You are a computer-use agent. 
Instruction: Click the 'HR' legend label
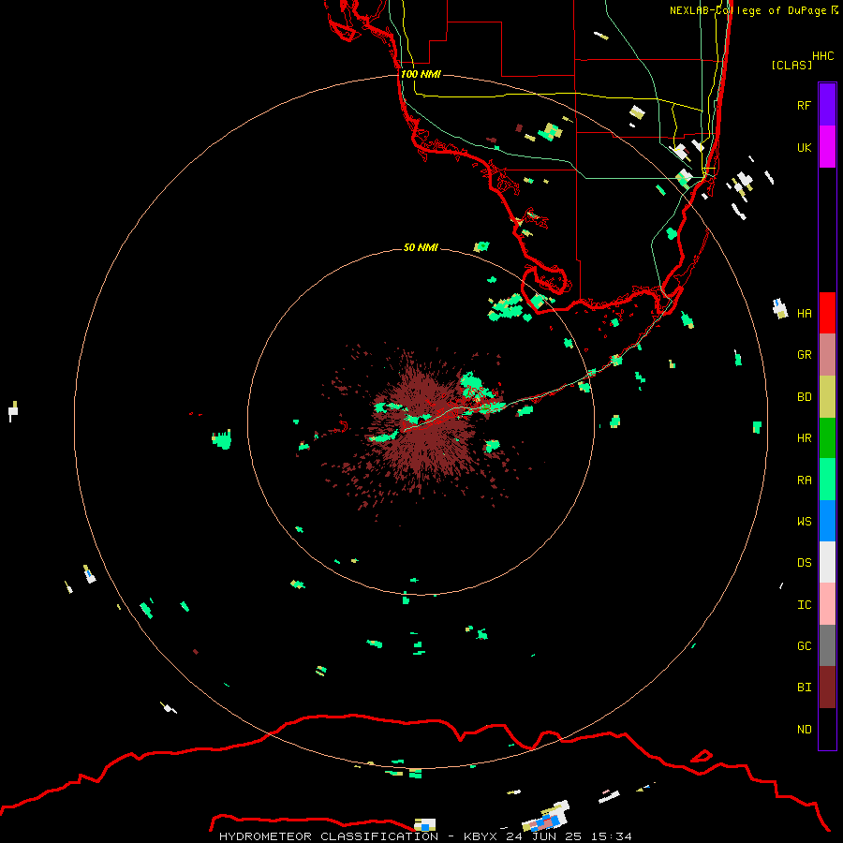click(804, 438)
